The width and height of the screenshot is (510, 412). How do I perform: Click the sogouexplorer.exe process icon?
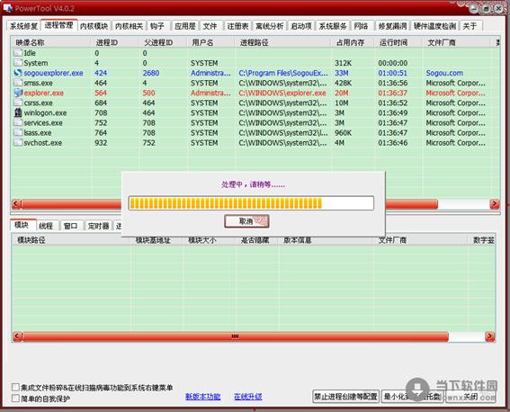18,73
